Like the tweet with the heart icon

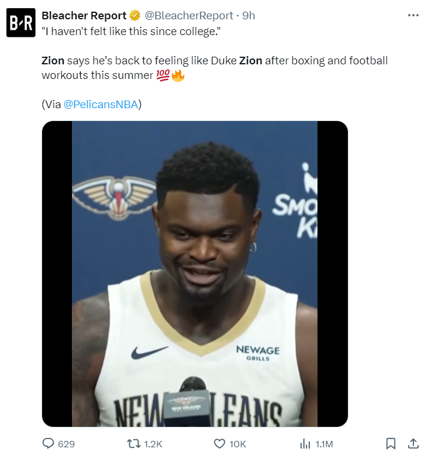coord(219,444)
